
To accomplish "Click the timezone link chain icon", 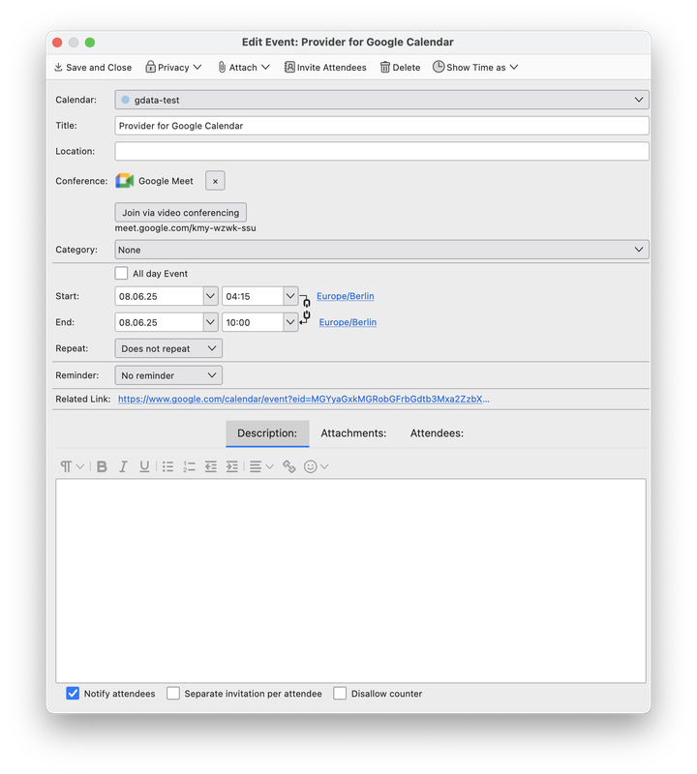I will (x=306, y=309).
